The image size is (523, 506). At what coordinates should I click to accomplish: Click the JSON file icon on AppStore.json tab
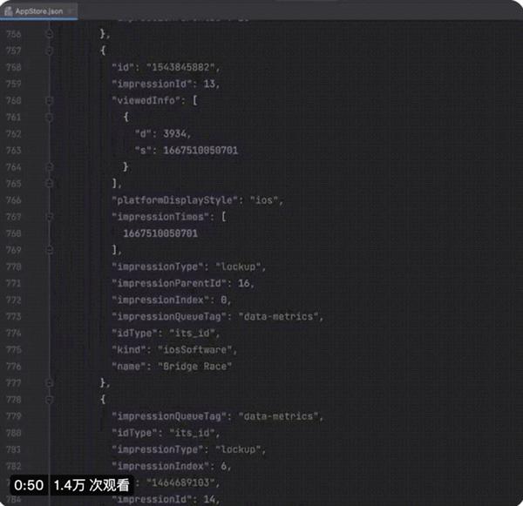pos(9,11)
